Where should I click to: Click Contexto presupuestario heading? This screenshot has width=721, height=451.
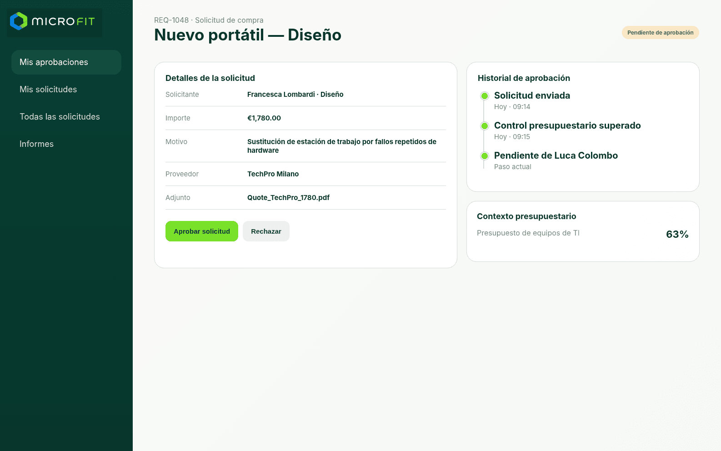point(526,216)
